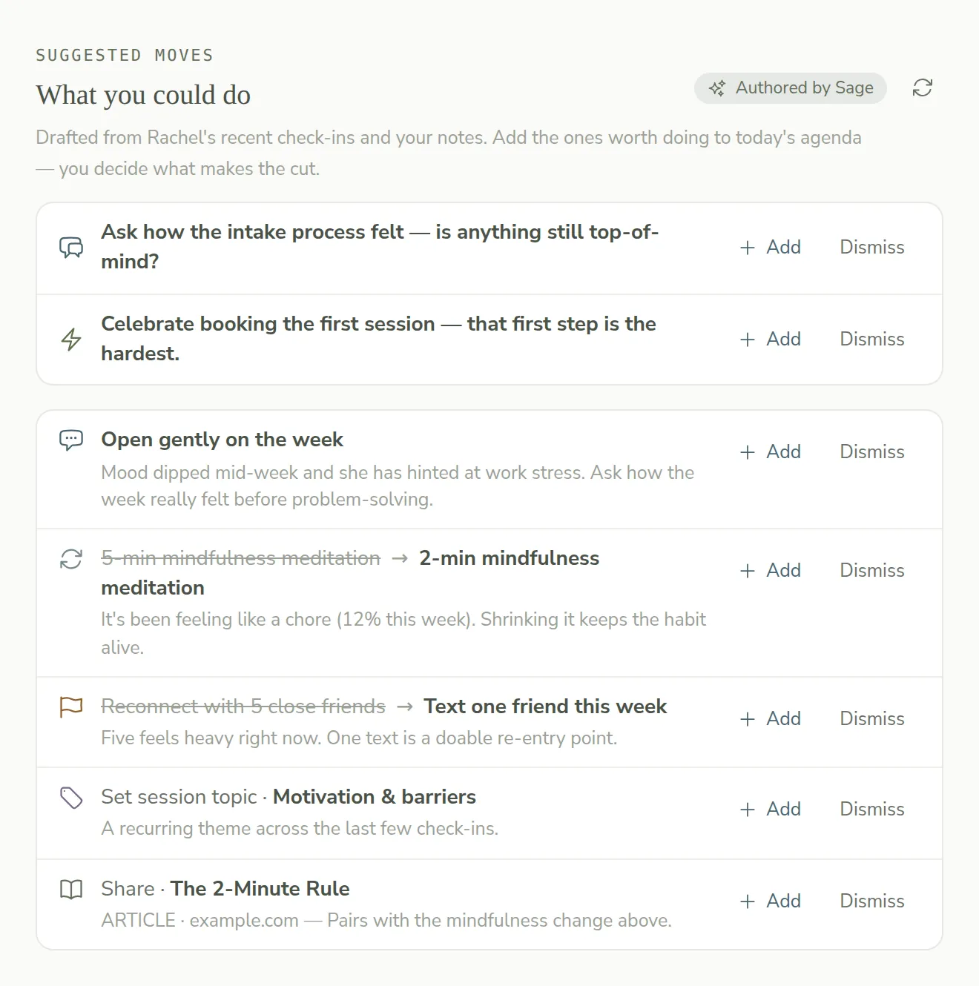Click the 'Motivation & barriers' topic text
979x986 pixels.
coord(375,797)
